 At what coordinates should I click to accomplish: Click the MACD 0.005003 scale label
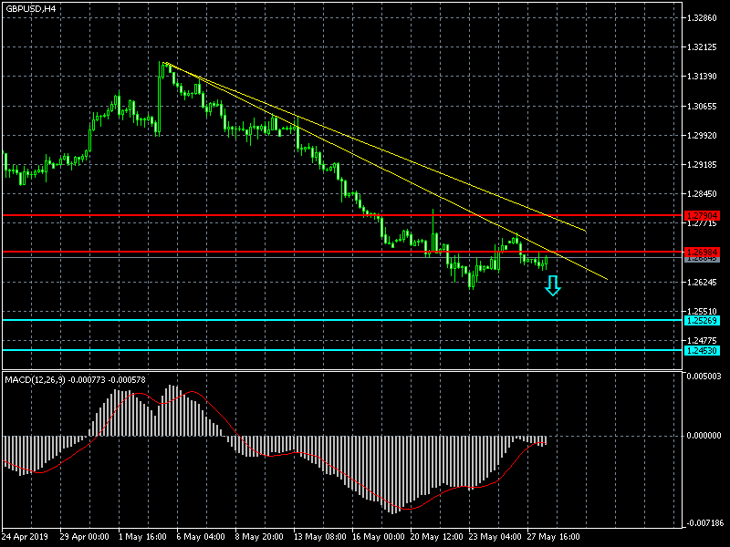(704, 376)
